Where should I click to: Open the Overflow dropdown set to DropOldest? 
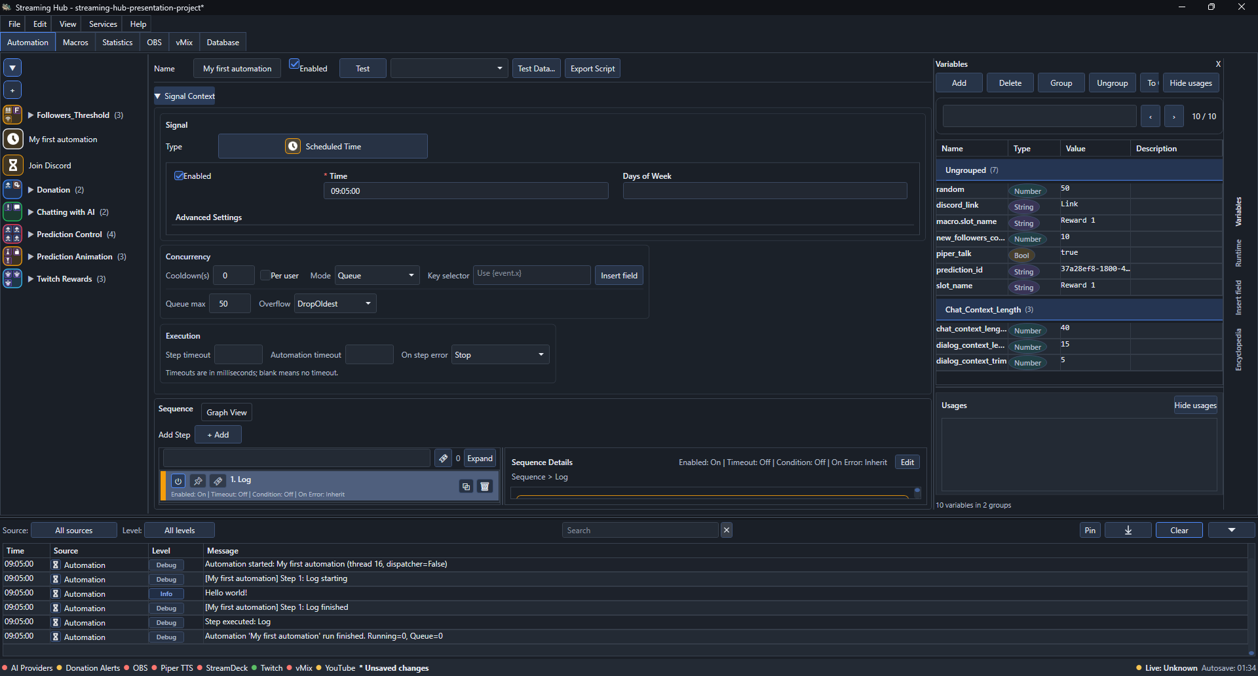[x=335, y=303]
